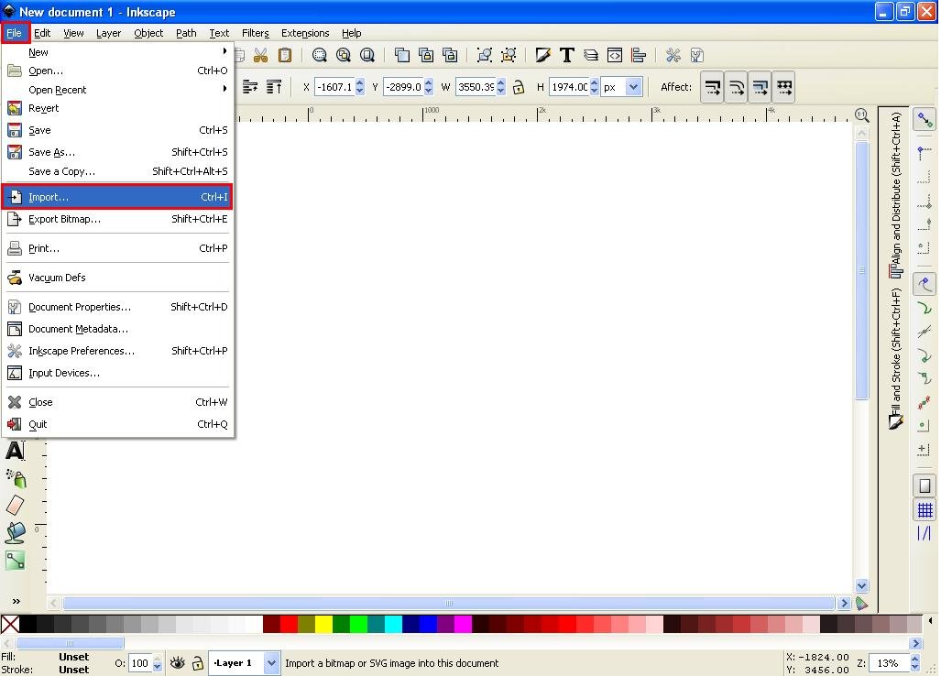
Task: Click the W width input field
Action: (x=476, y=88)
